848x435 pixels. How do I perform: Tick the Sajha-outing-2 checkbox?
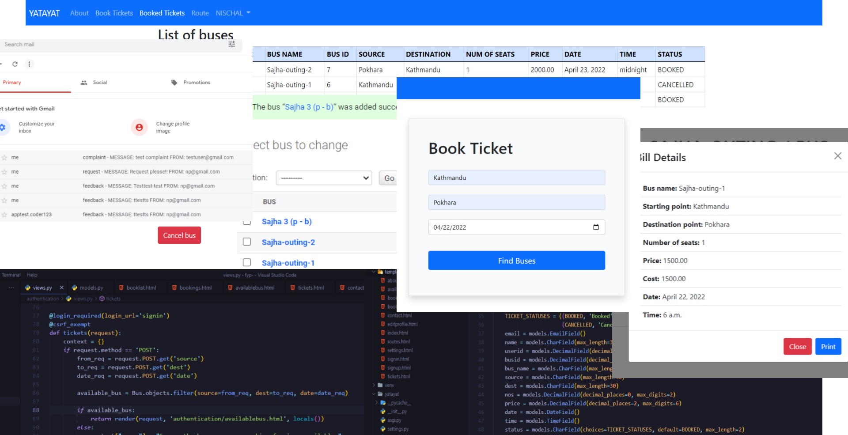point(247,242)
